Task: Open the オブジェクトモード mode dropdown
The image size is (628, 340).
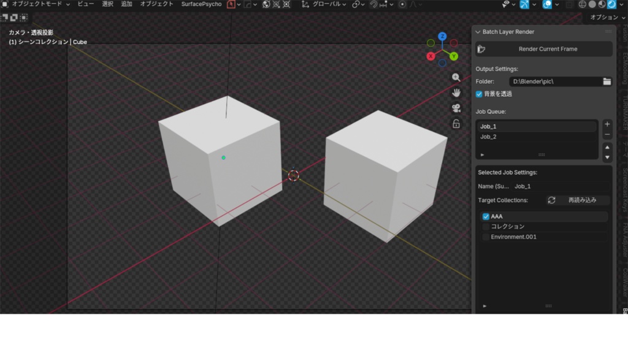Action: click(x=40, y=4)
